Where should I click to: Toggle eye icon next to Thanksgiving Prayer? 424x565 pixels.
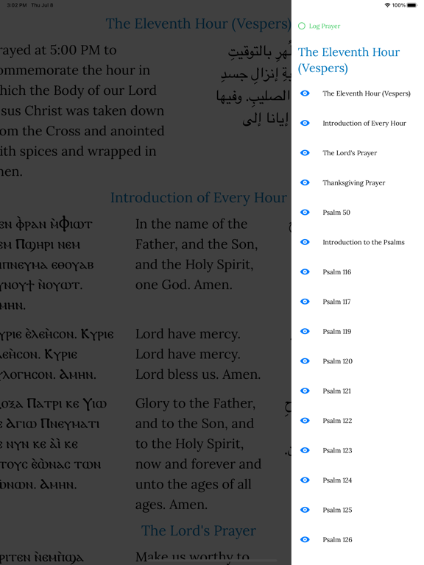305,182
